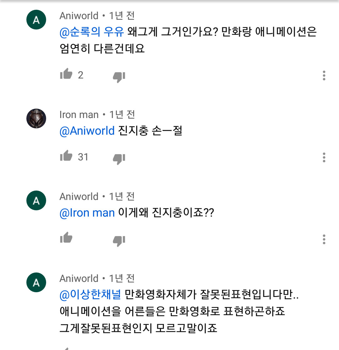Open more options for Aniworld's first reply
Image resolution: width=339 pixels, height=350 pixels.
pyautogui.click(x=324, y=75)
